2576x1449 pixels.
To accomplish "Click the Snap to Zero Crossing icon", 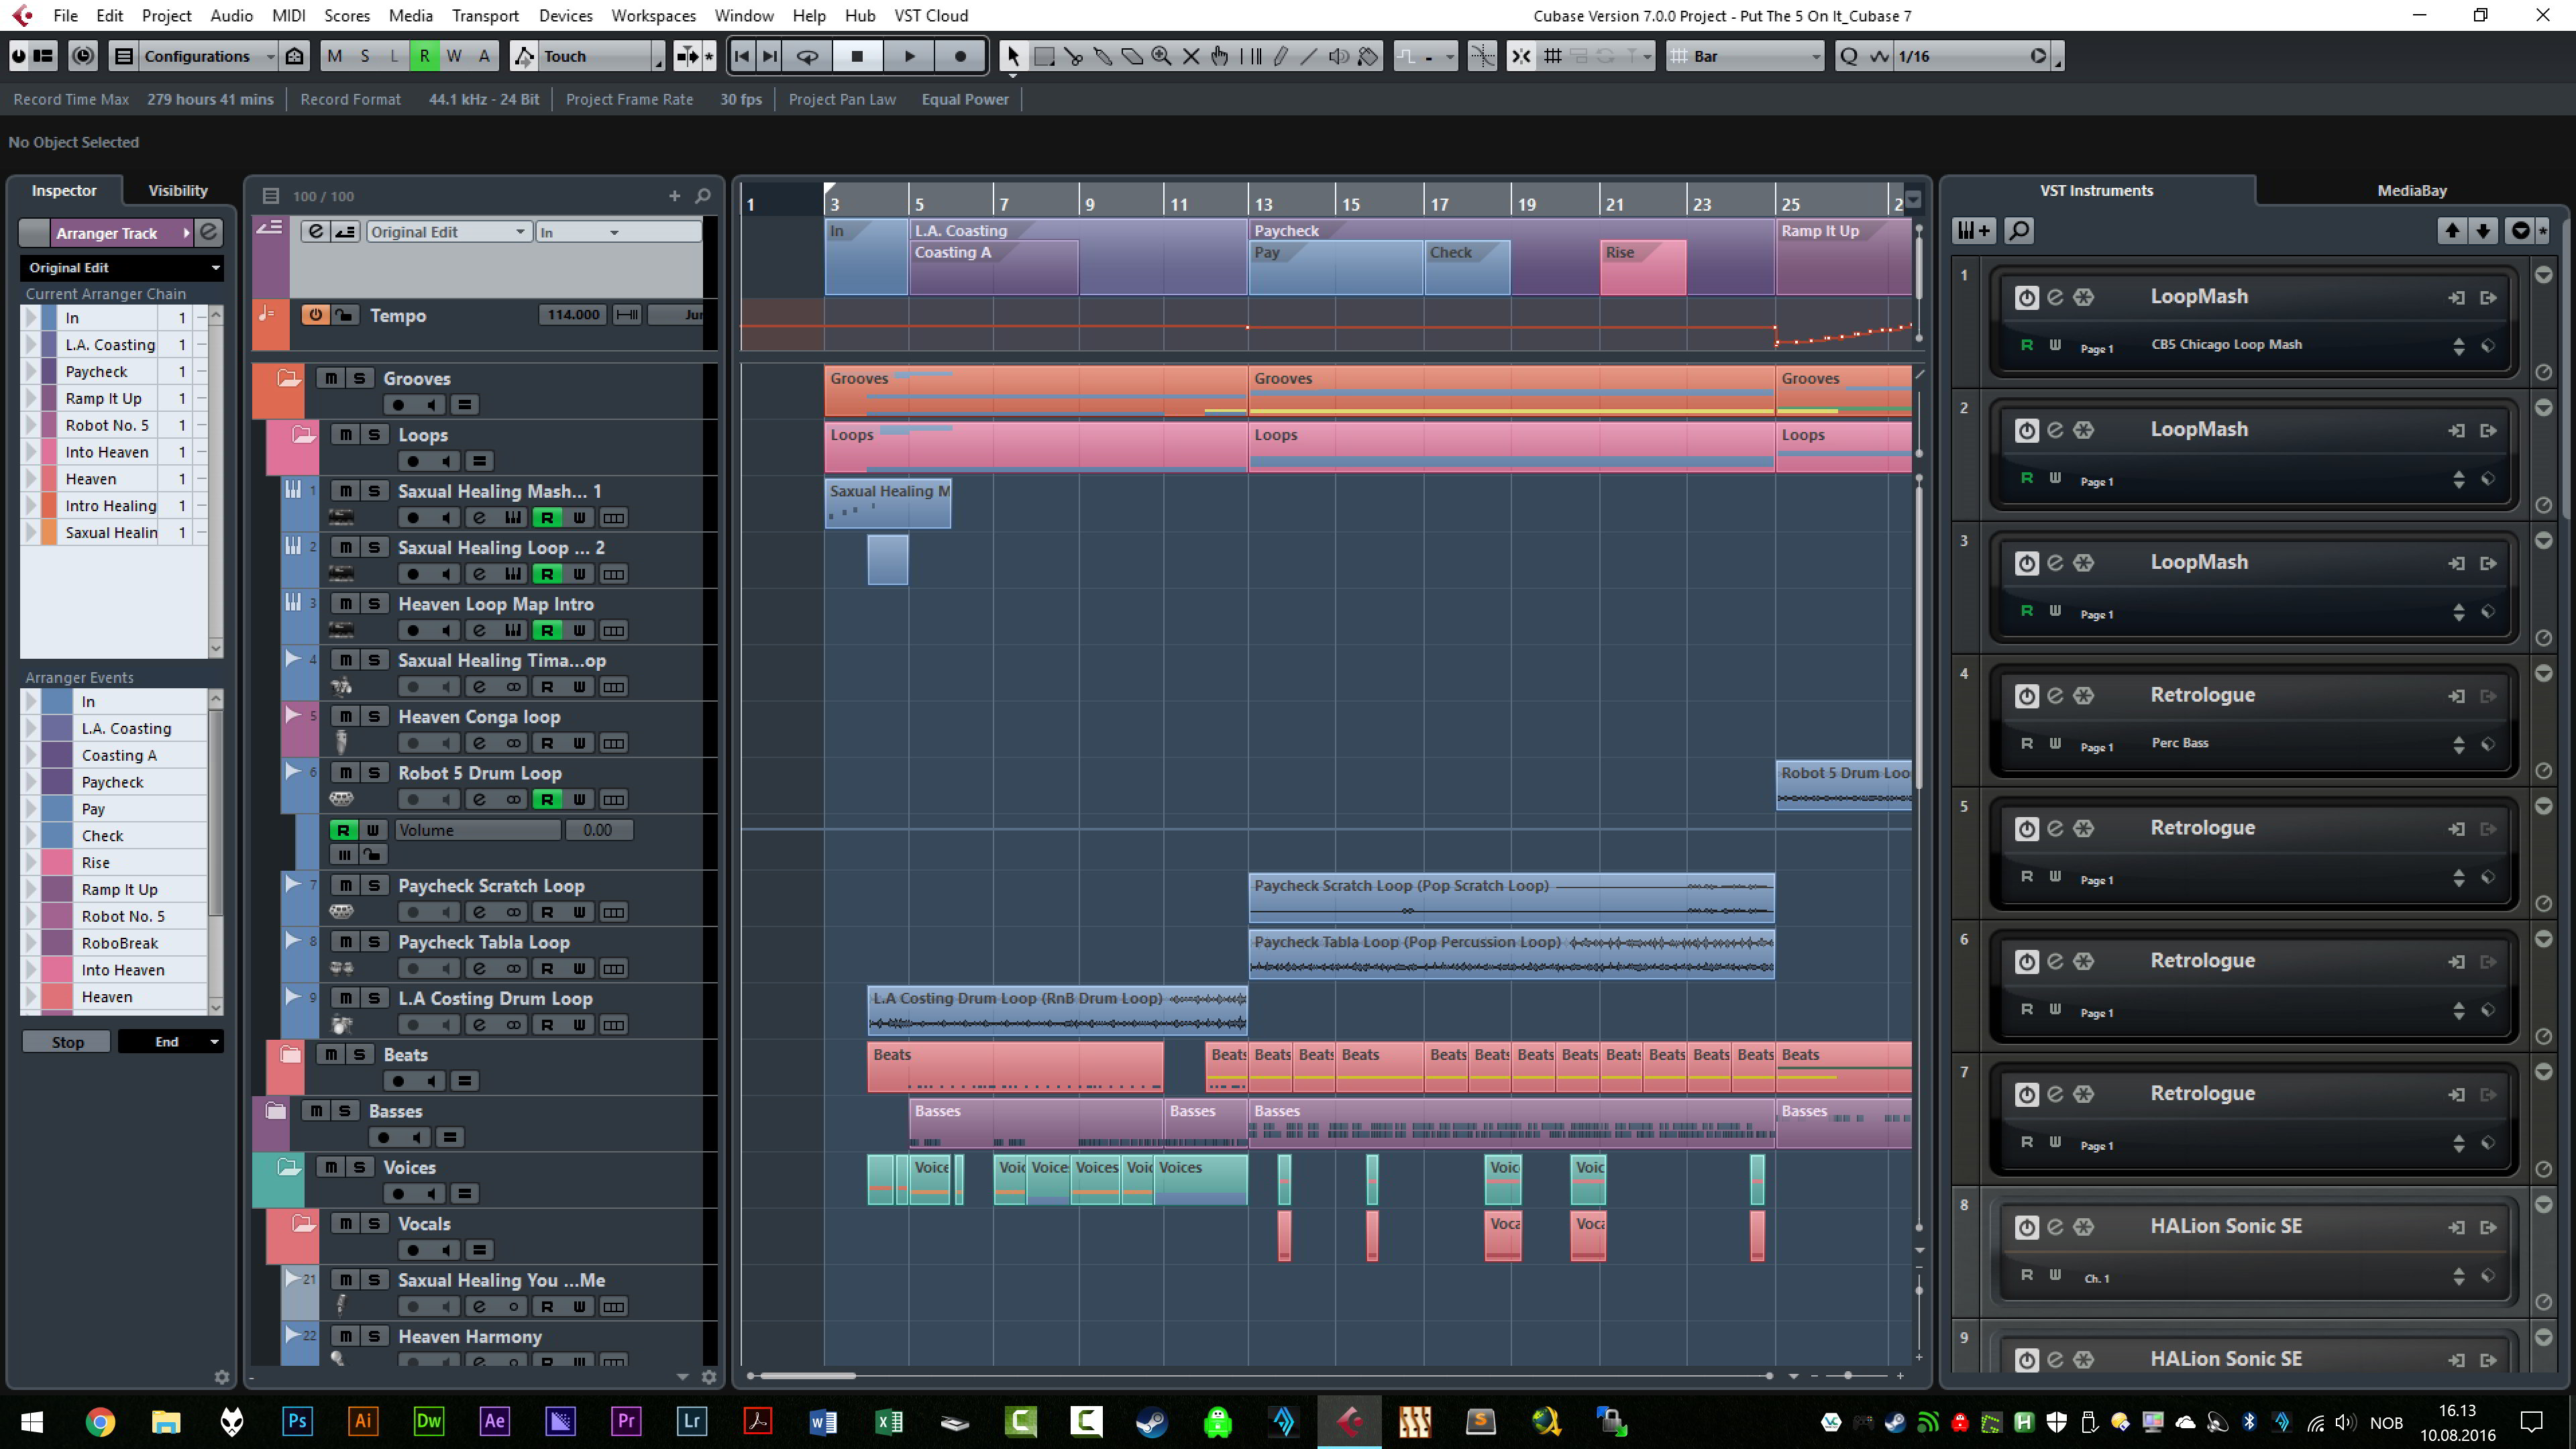I will pyautogui.click(x=1482, y=56).
